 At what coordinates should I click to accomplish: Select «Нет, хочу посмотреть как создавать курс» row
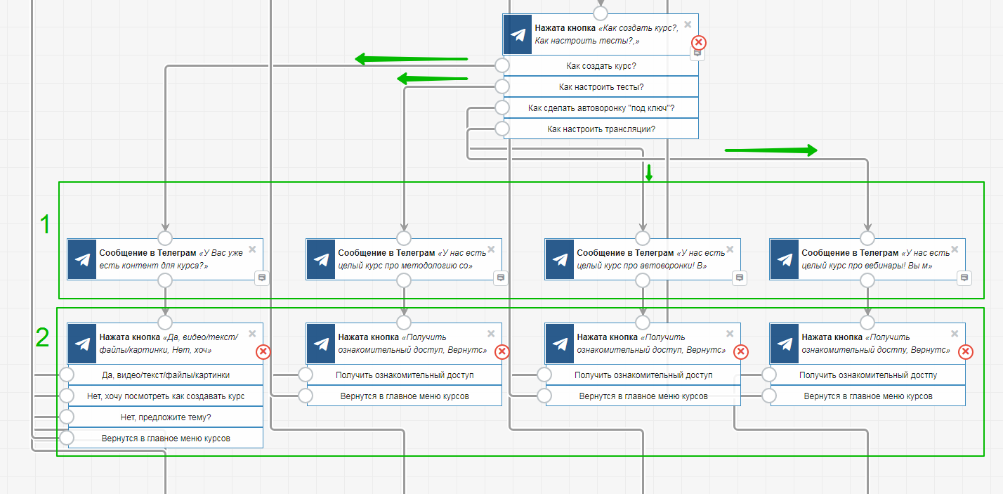(166, 396)
